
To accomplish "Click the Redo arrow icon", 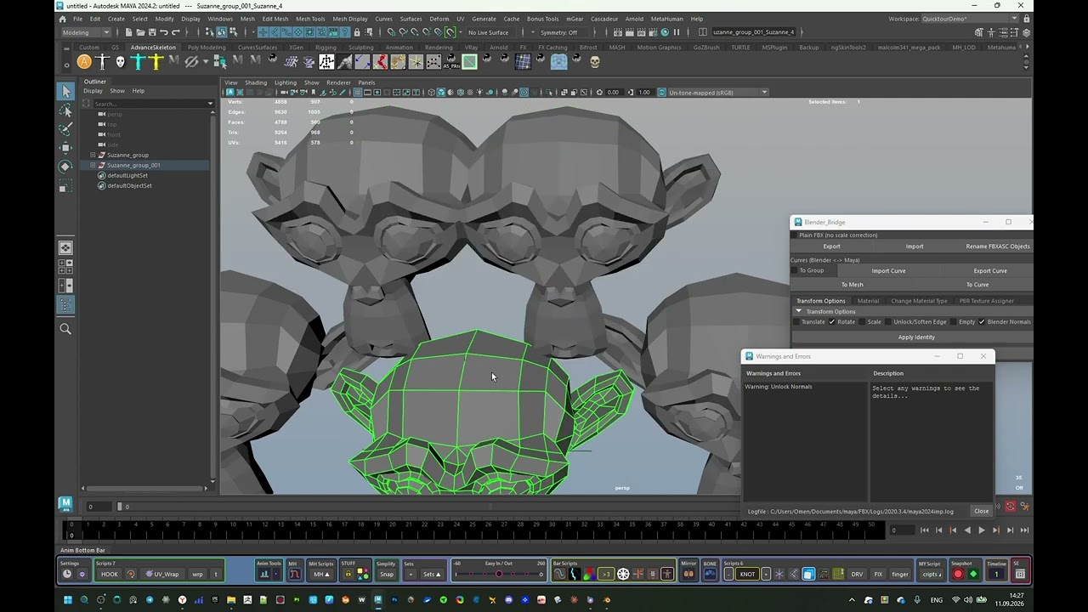I will pyautogui.click(x=175, y=32).
